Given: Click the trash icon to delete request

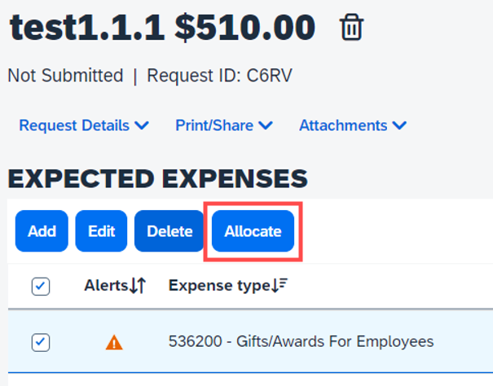Looking at the screenshot, I should coord(351,28).
